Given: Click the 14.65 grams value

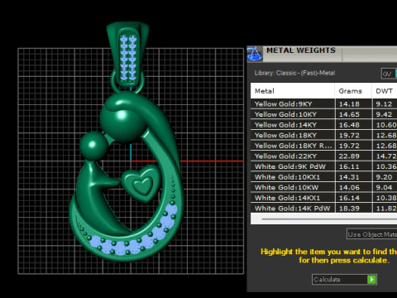Looking at the screenshot, I should (349, 114).
